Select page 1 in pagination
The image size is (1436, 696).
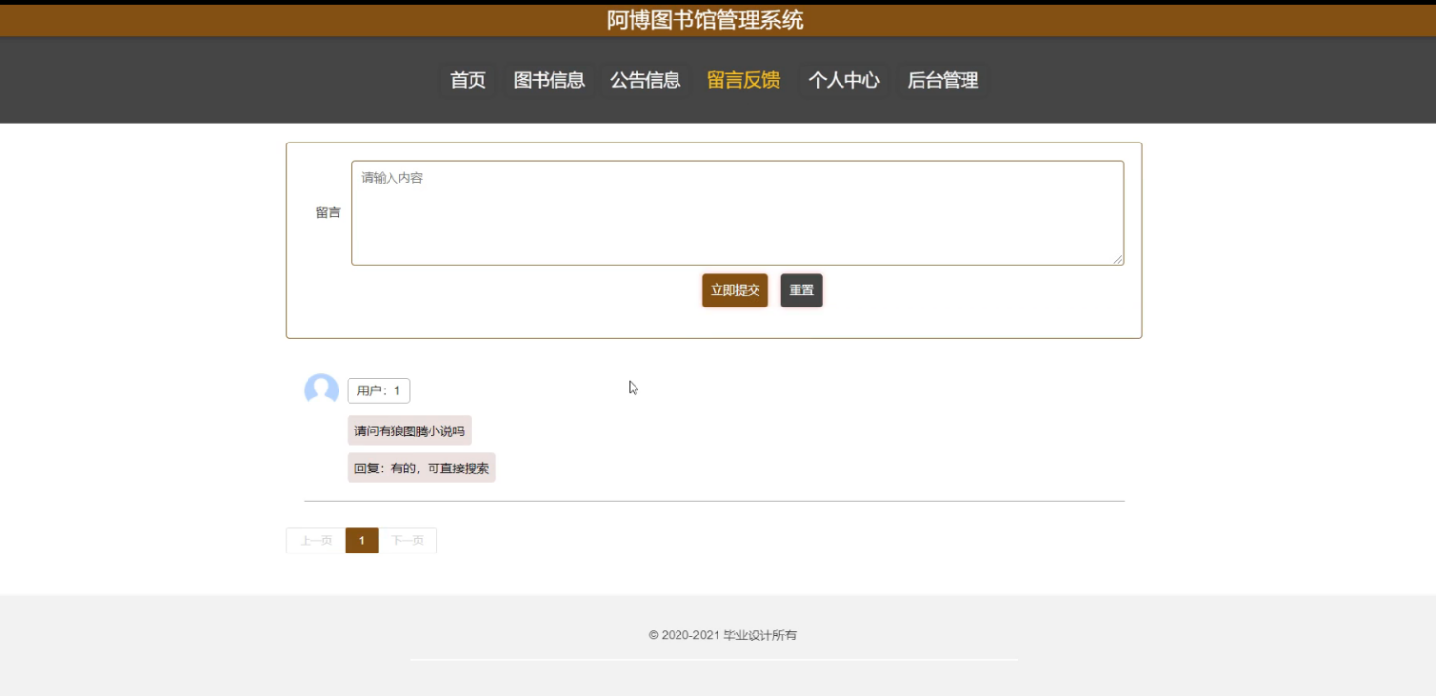point(361,540)
